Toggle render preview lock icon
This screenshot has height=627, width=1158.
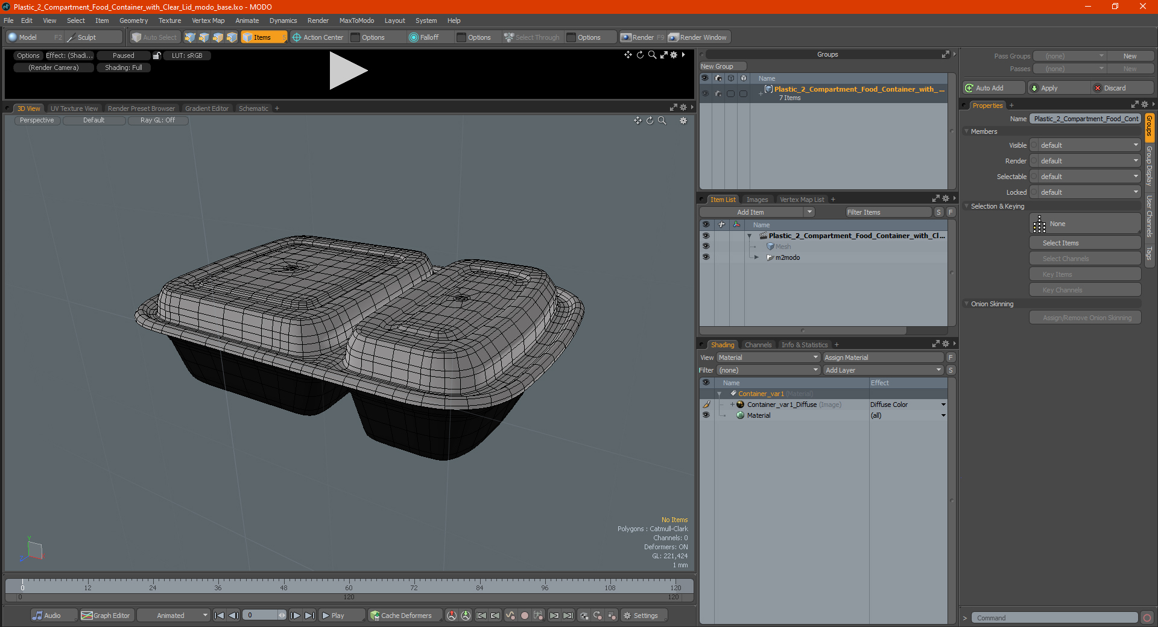click(x=157, y=55)
